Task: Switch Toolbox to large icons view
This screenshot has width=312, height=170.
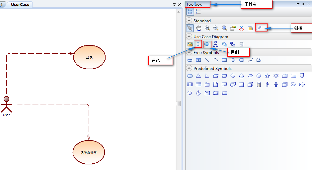Action: tap(190, 12)
